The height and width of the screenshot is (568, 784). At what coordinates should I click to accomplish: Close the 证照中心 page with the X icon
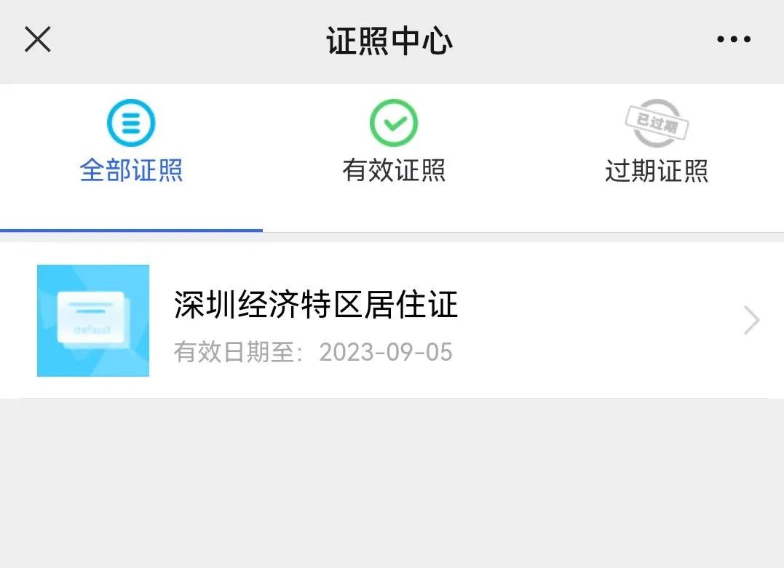[x=38, y=39]
